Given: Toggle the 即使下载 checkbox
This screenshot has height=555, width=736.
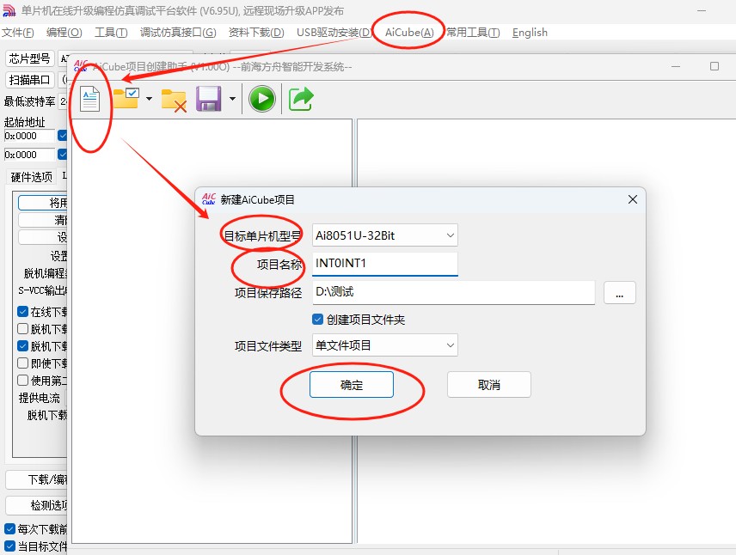Looking at the screenshot, I should (22, 363).
